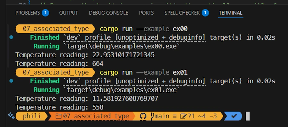This screenshot has height=127, width=288.
Task: Switch to the PROBLEMS tab
Action: (28, 13)
